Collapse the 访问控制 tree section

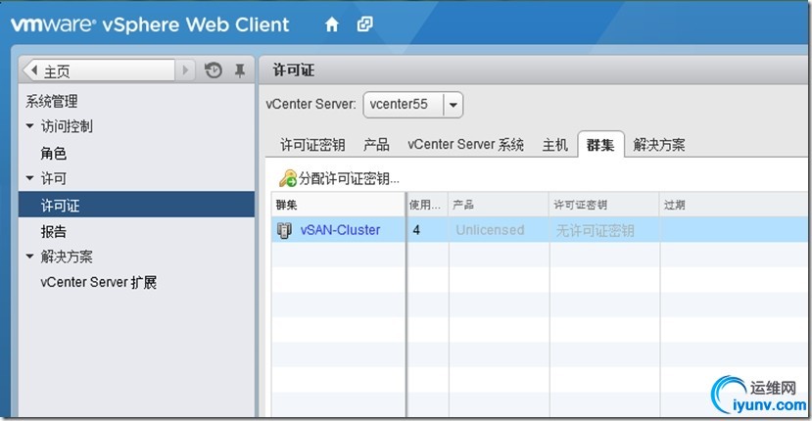point(29,127)
